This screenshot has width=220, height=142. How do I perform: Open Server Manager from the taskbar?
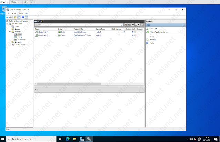coord(82,139)
